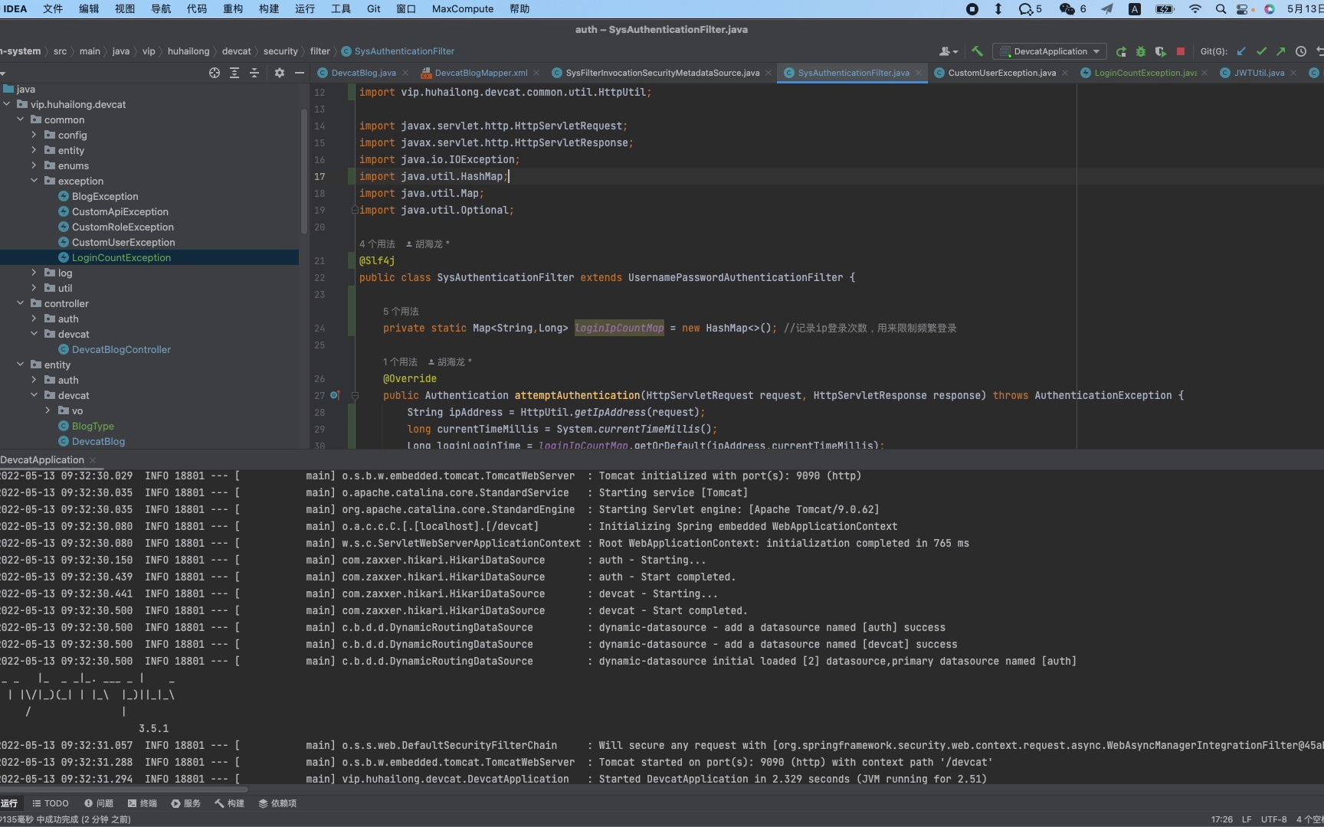1324x827 pixels.
Task: Click the Build project hammer icon
Action: [977, 51]
